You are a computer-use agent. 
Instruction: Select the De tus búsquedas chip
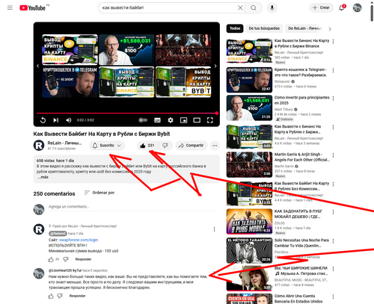point(264,28)
